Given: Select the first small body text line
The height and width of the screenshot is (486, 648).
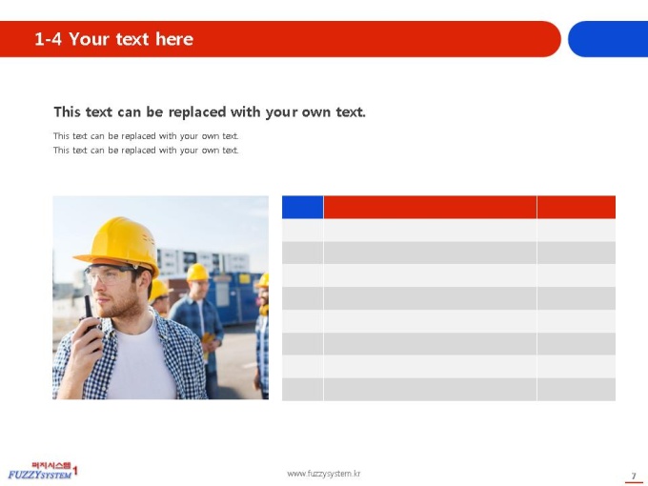Looking at the screenshot, I should coord(146,136).
